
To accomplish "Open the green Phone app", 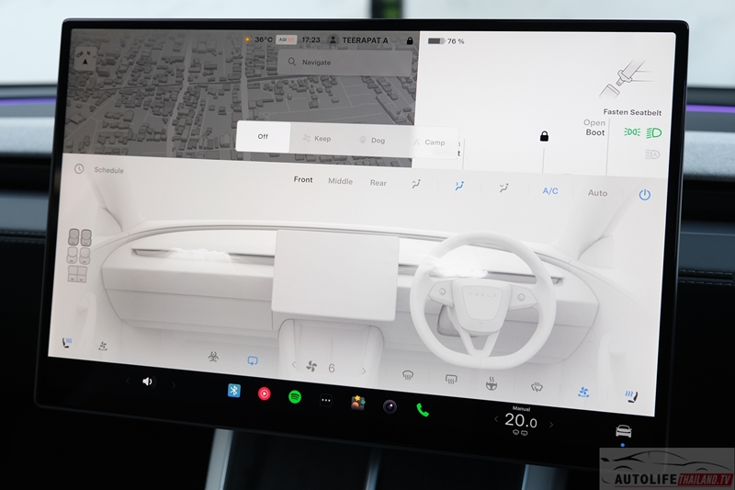I will point(423,410).
